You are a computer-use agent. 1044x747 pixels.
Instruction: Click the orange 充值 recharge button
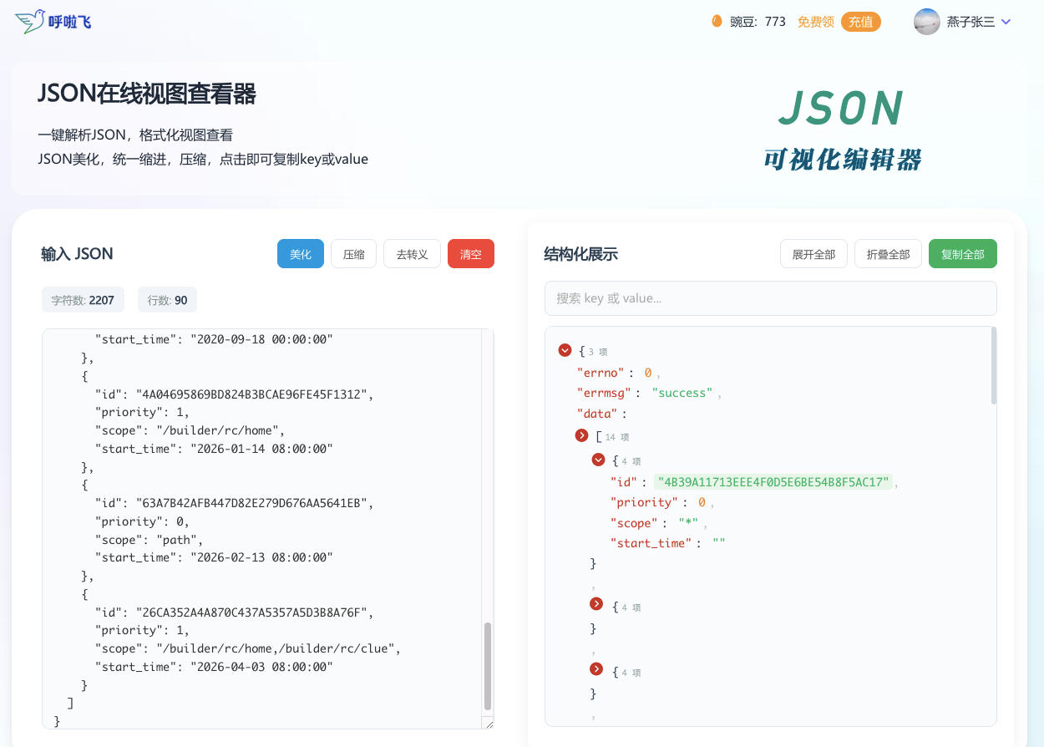coord(861,22)
